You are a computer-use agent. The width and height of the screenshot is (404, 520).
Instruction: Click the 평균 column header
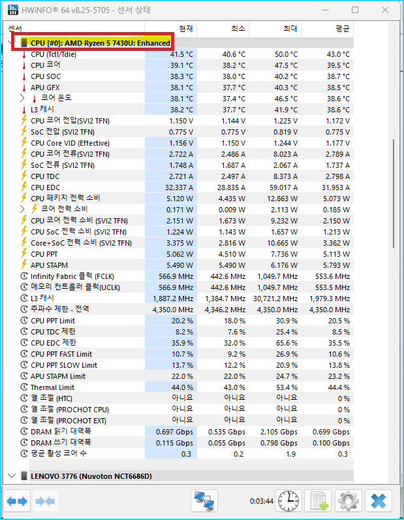click(327, 29)
